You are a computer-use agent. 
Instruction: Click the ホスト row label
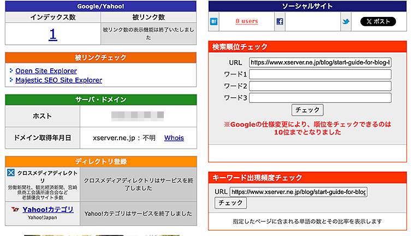tap(43, 116)
